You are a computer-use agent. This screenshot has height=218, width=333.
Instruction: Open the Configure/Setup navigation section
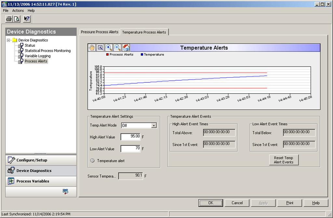[x=41, y=160]
